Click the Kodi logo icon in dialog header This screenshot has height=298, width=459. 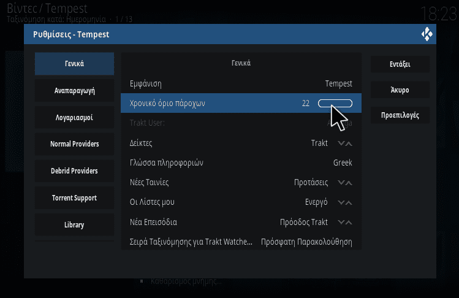tap(427, 34)
